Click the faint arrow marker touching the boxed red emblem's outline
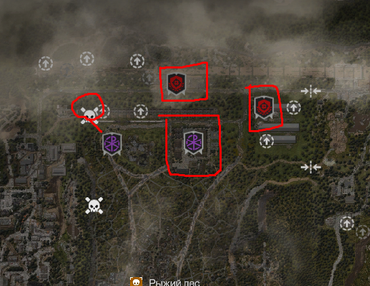Image resolution: width=370 pixels, height=286 pixels. click(x=149, y=78)
